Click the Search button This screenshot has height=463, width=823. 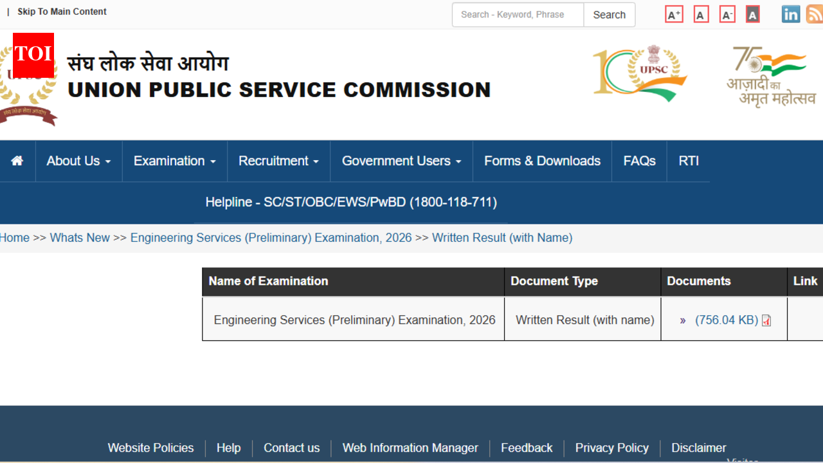(x=608, y=14)
